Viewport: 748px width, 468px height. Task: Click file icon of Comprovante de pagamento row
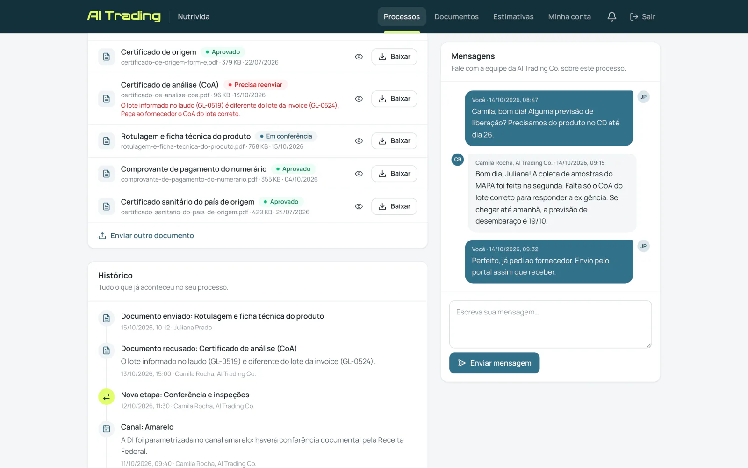[x=107, y=174]
